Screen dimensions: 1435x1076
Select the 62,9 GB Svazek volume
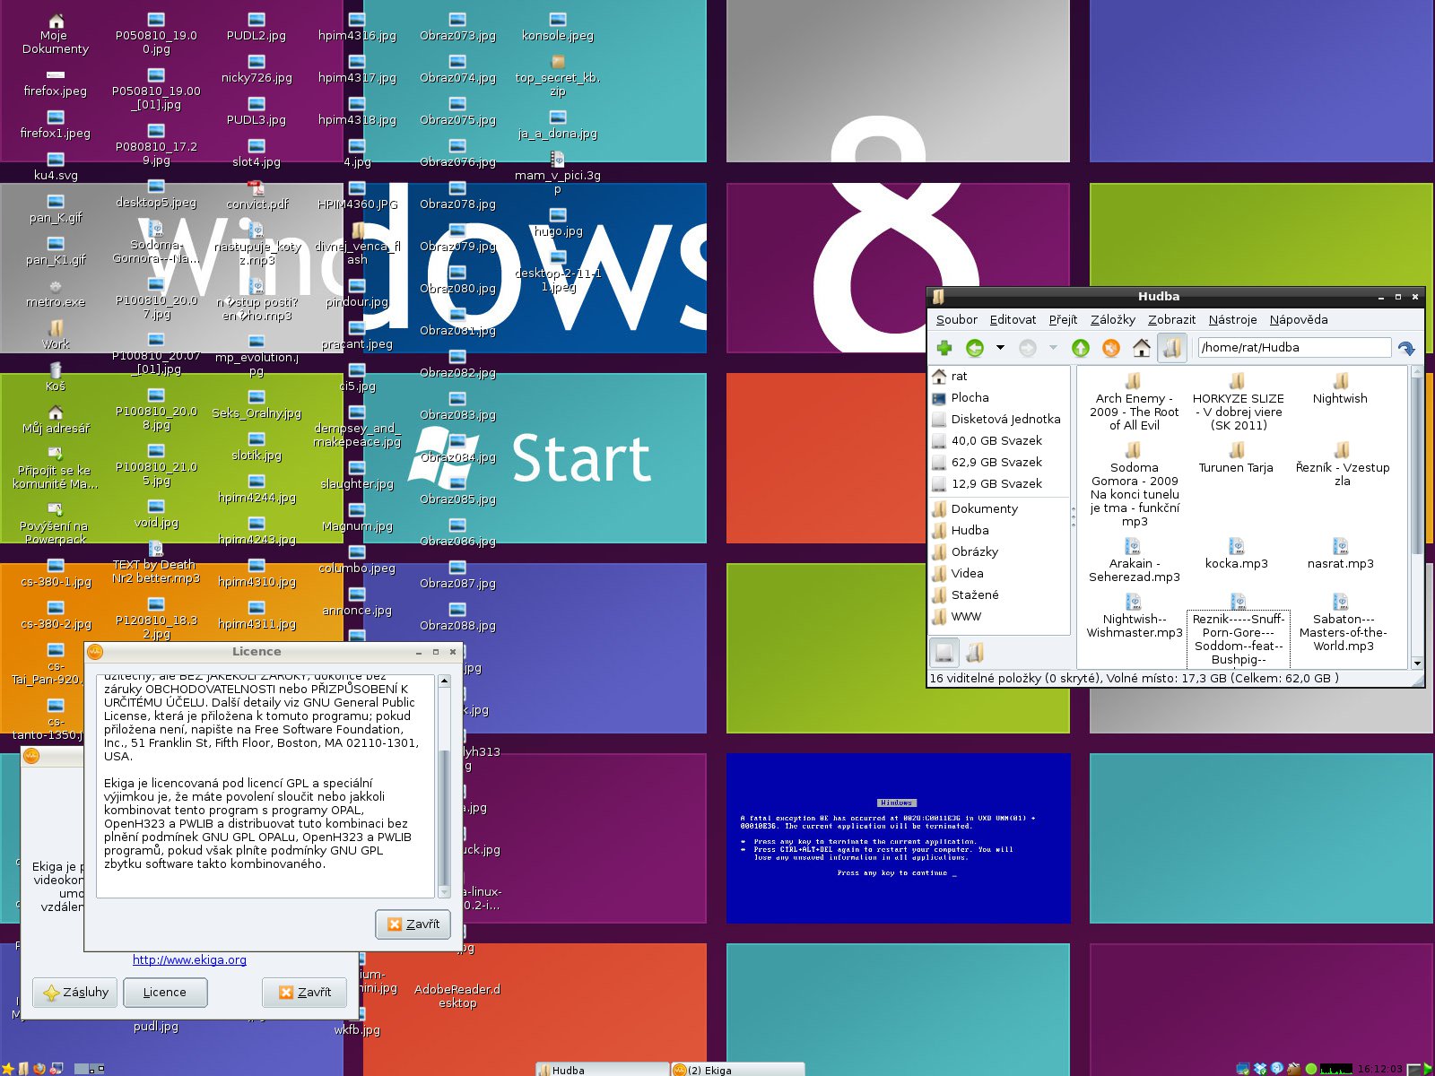coord(1000,463)
